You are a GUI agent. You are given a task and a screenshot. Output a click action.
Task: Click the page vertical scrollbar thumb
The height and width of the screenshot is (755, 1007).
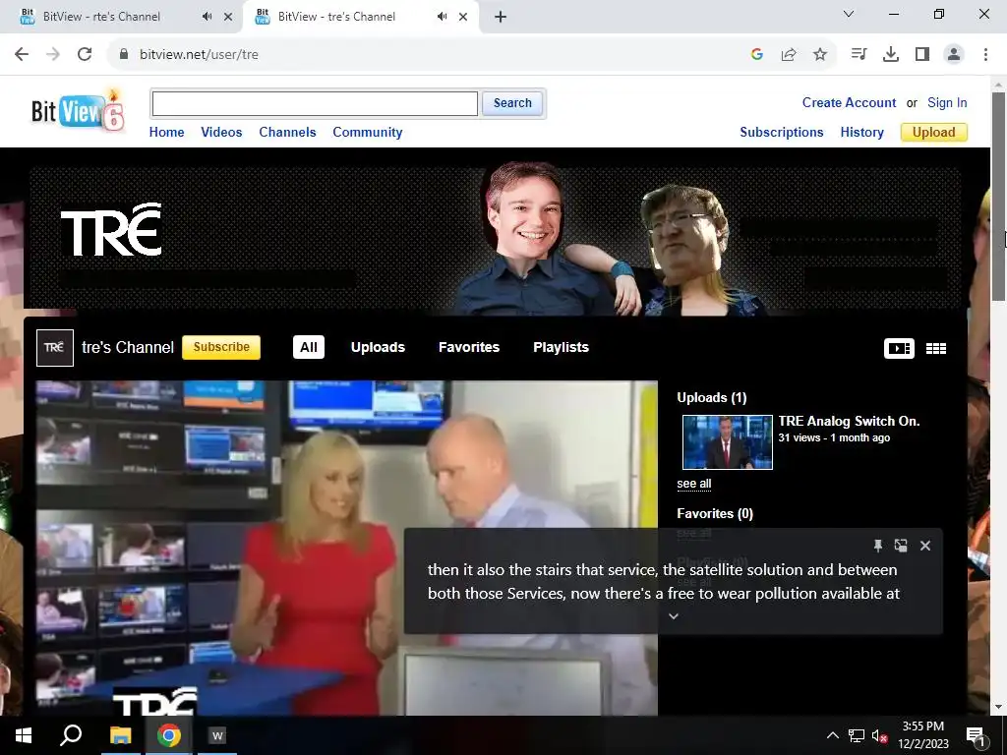click(998, 196)
